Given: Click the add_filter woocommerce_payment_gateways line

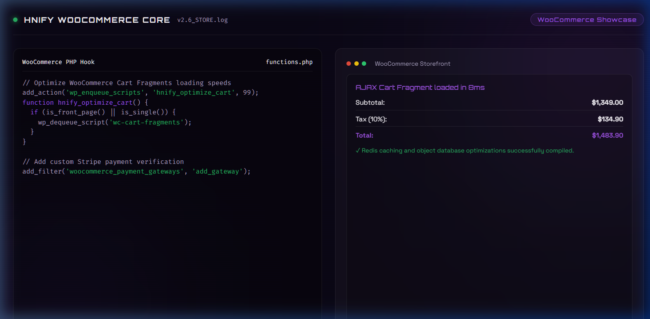Looking at the screenshot, I should click(137, 171).
